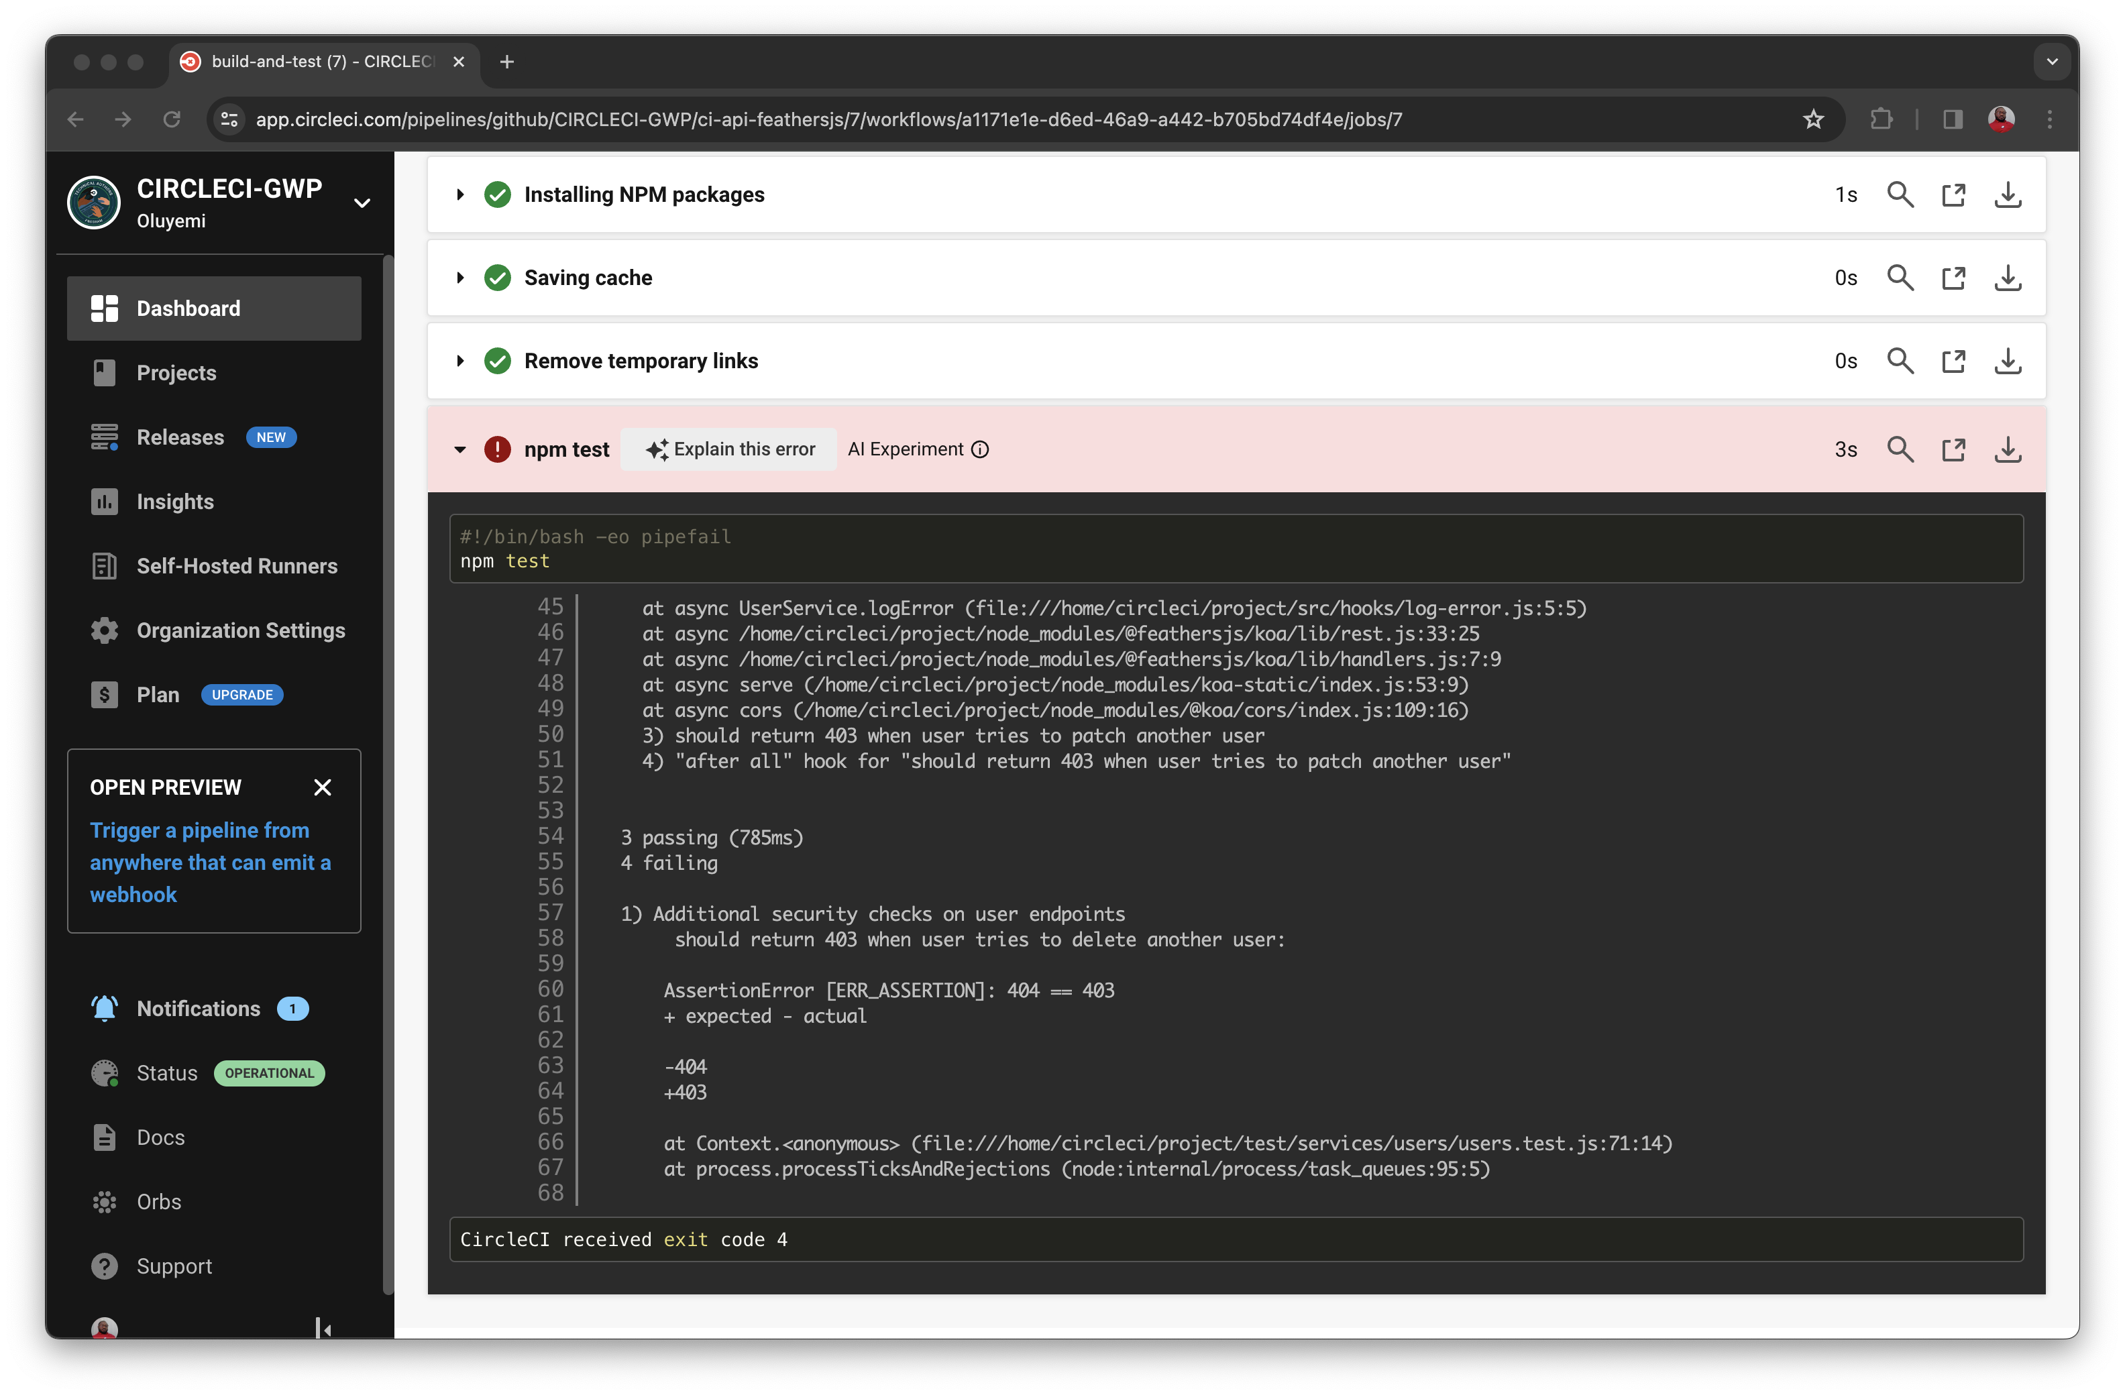Click the Explain this error button

tap(728, 449)
